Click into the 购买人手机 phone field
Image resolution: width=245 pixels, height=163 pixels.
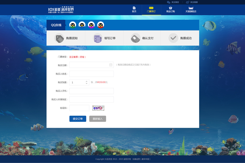(91, 91)
